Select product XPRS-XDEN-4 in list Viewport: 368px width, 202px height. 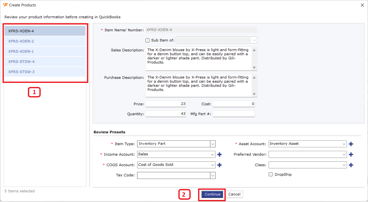click(45, 31)
